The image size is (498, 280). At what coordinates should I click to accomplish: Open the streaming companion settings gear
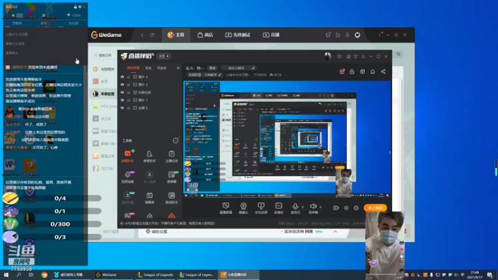[356, 208]
